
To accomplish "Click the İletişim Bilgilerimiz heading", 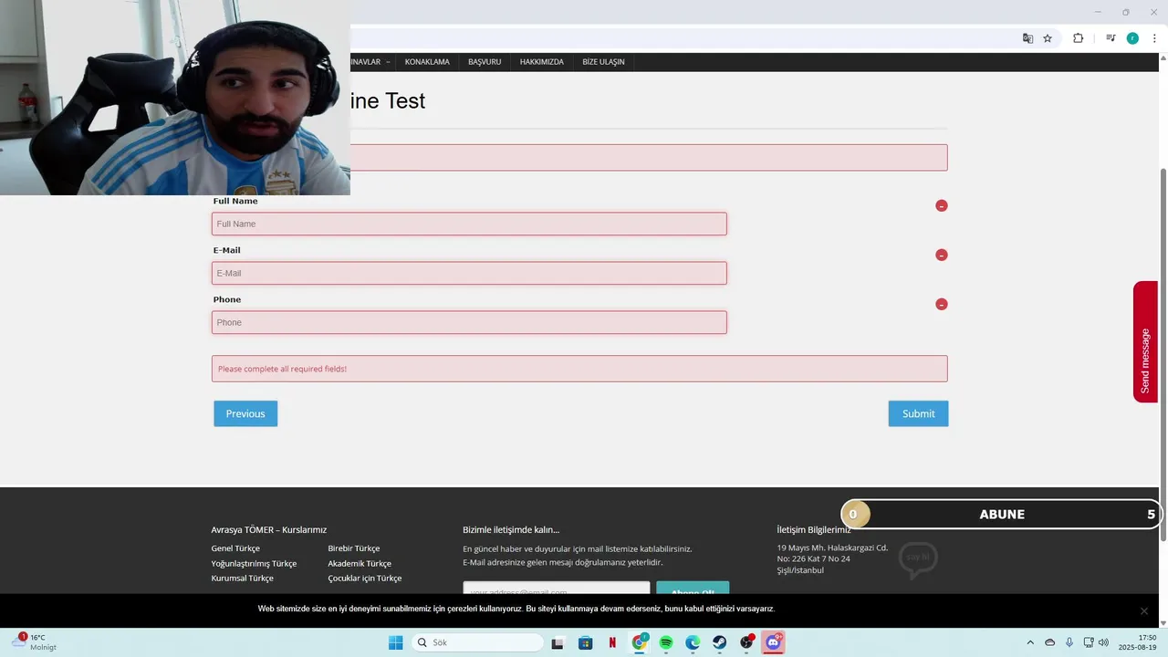I will click(814, 529).
